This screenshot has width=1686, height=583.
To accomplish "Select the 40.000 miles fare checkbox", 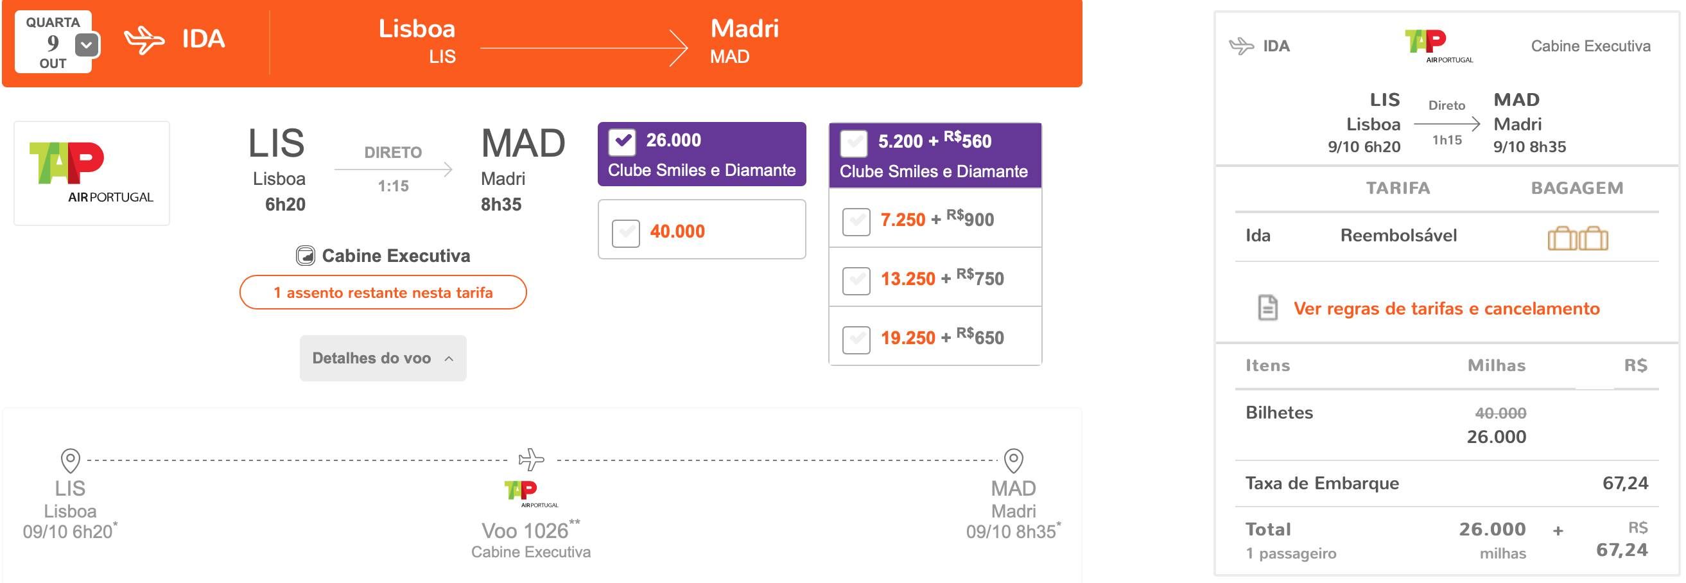I will pyautogui.click(x=626, y=233).
